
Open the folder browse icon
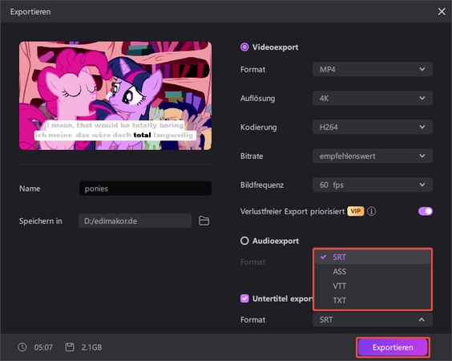click(204, 221)
